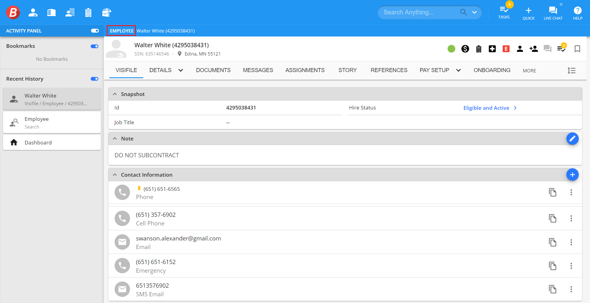Screen dimensions: 590x303
Task: Open more options for the Emergency row
Action: point(571,266)
